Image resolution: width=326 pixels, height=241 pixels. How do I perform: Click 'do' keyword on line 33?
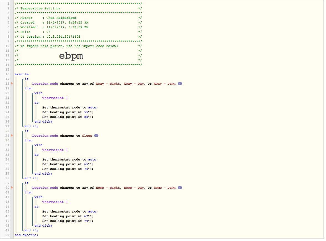coord(37,155)
